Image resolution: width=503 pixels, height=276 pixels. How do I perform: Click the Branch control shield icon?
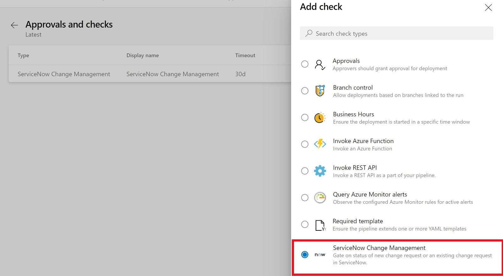320,91
